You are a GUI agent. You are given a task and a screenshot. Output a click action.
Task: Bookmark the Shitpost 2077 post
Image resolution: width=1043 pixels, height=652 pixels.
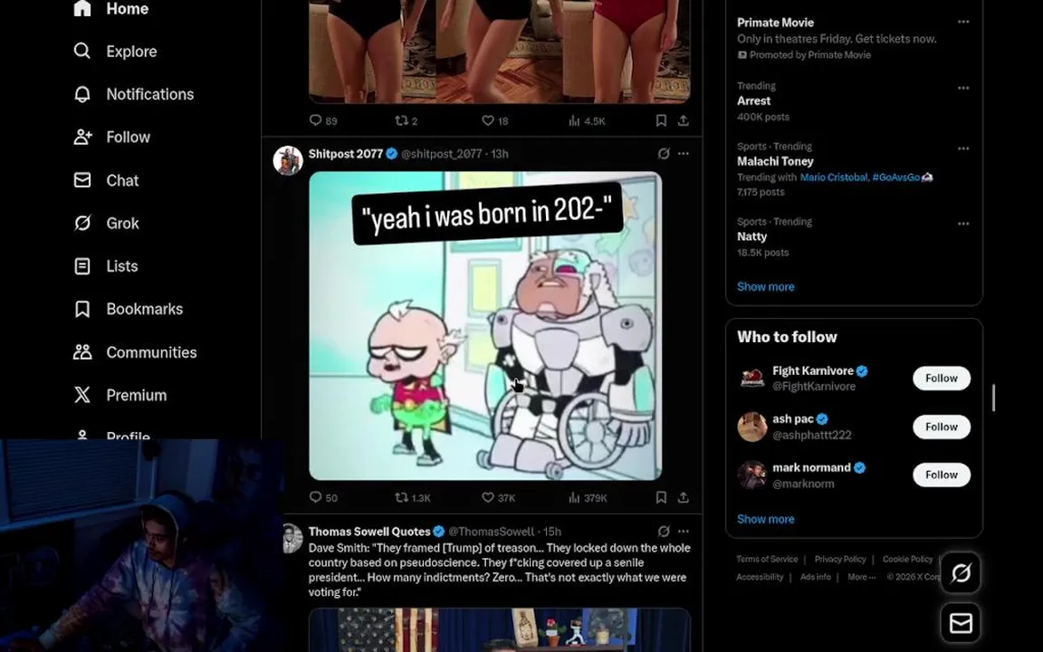(x=661, y=498)
